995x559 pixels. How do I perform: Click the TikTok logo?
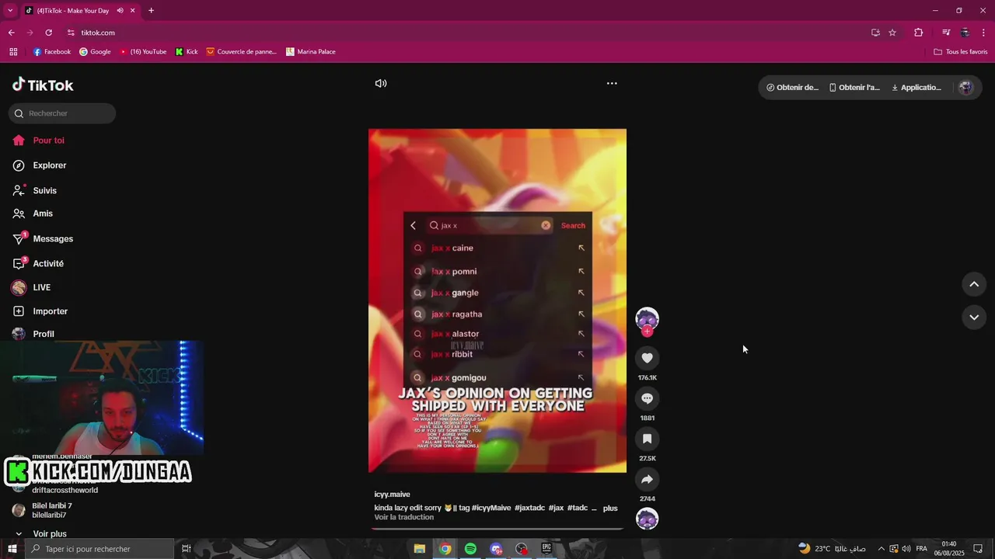point(43,85)
